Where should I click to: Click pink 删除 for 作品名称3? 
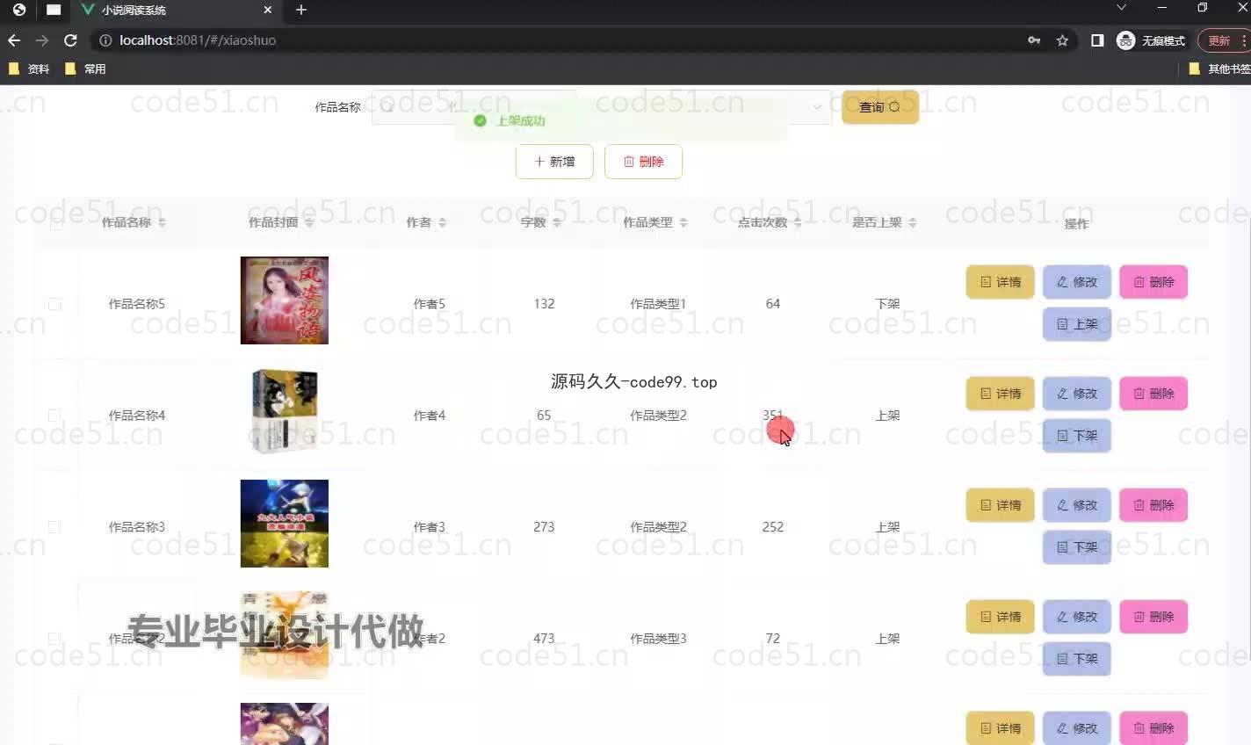(x=1153, y=505)
